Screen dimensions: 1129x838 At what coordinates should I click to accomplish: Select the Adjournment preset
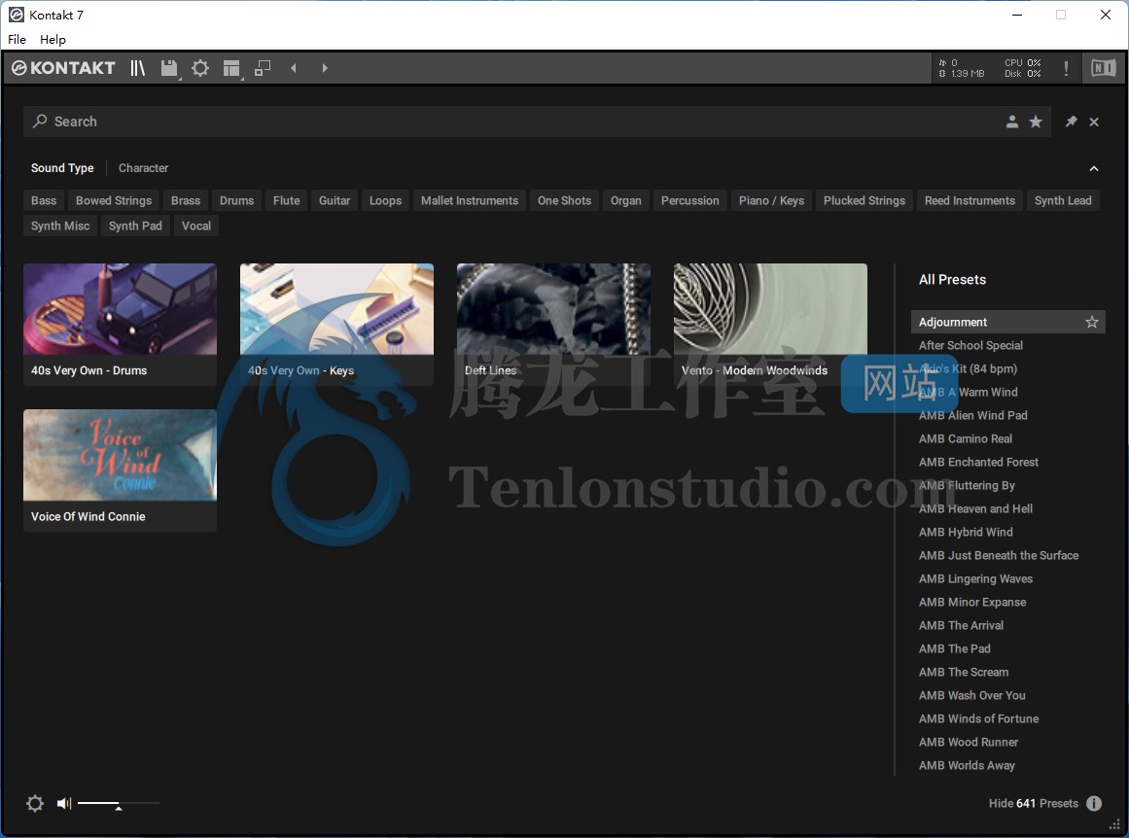point(1008,322)
